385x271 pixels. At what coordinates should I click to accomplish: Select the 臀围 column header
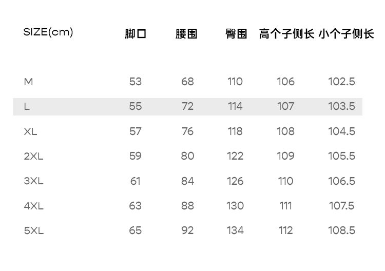(236, 34)
